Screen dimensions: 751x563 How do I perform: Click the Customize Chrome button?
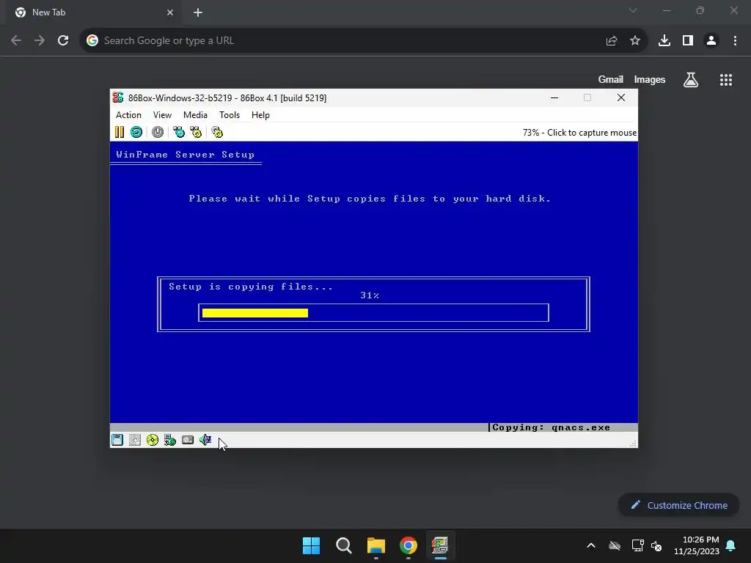pyautogui.click(x=678, y=505)
